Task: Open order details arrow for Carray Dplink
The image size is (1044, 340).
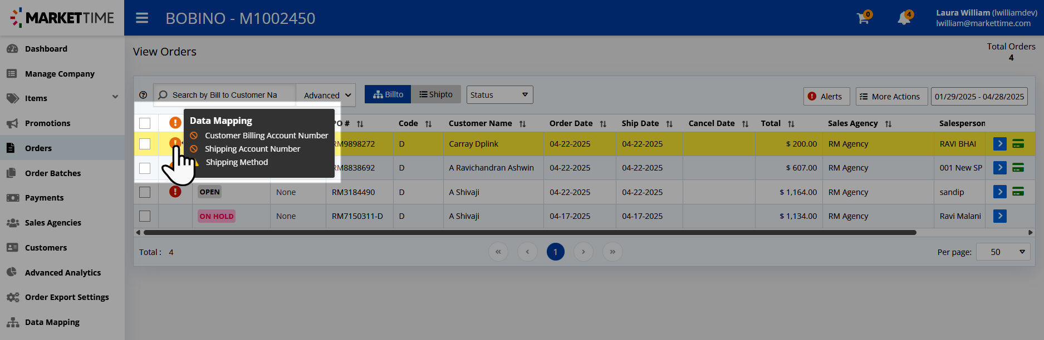Action: [1000, 144]
